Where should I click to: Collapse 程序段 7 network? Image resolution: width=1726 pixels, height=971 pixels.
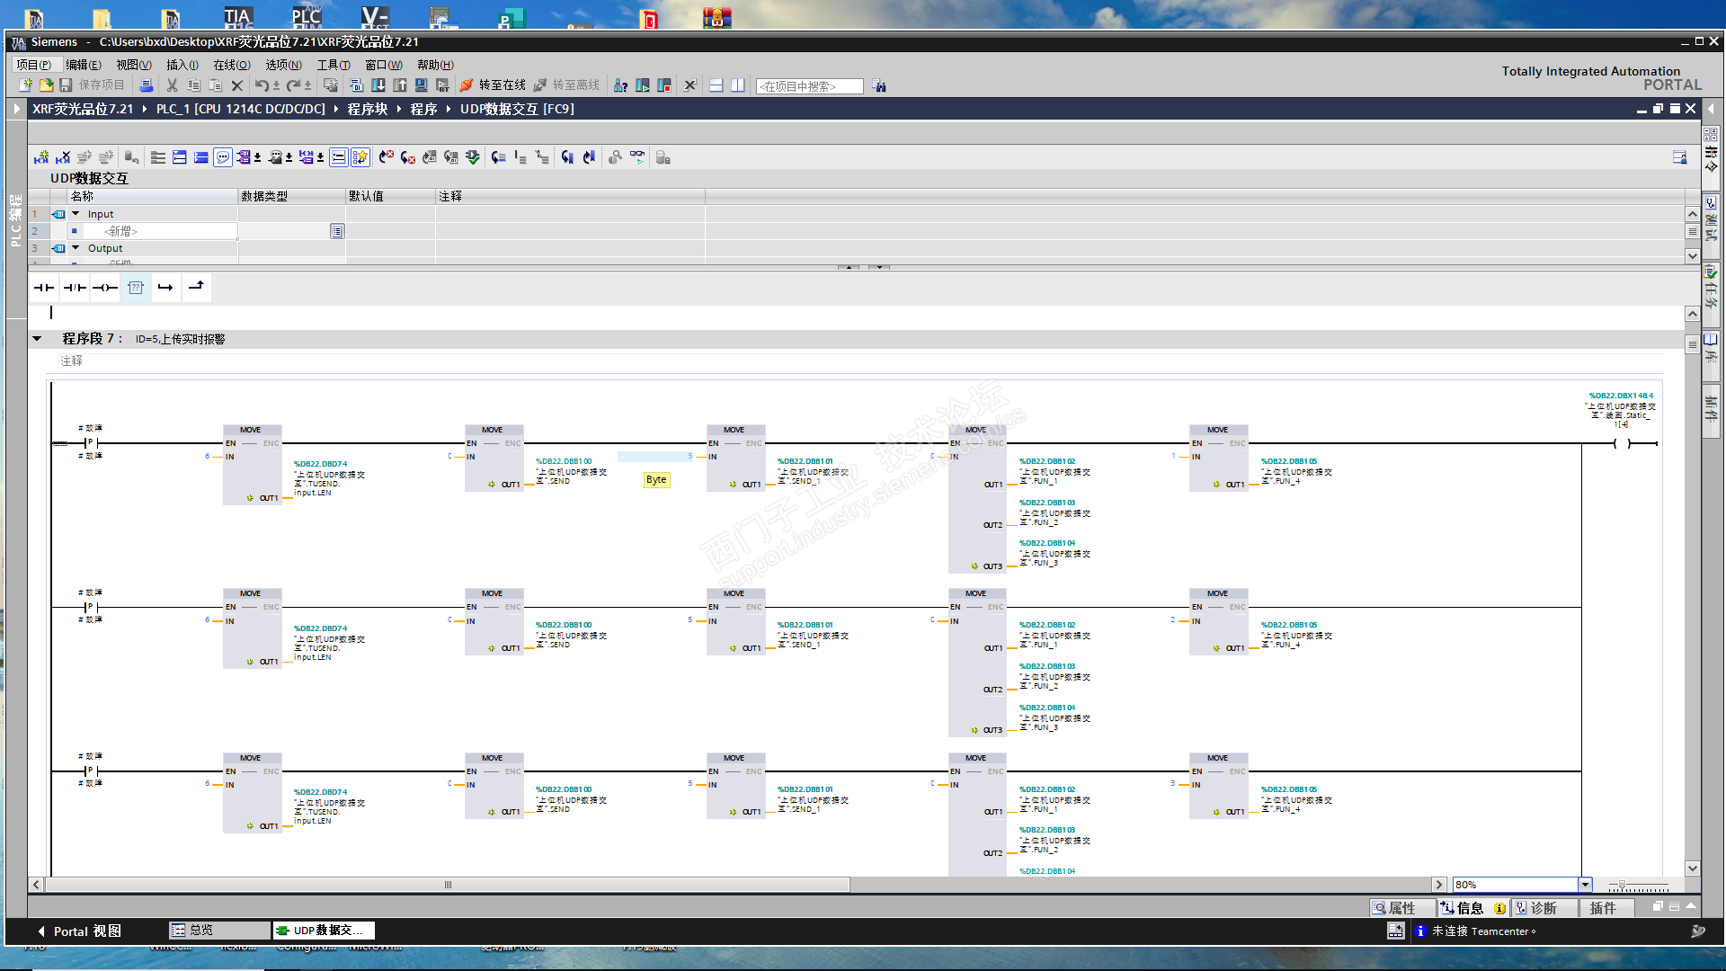(37, 339)
